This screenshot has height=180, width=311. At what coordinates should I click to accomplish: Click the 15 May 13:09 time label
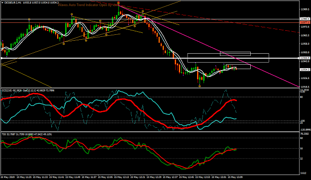235,177
